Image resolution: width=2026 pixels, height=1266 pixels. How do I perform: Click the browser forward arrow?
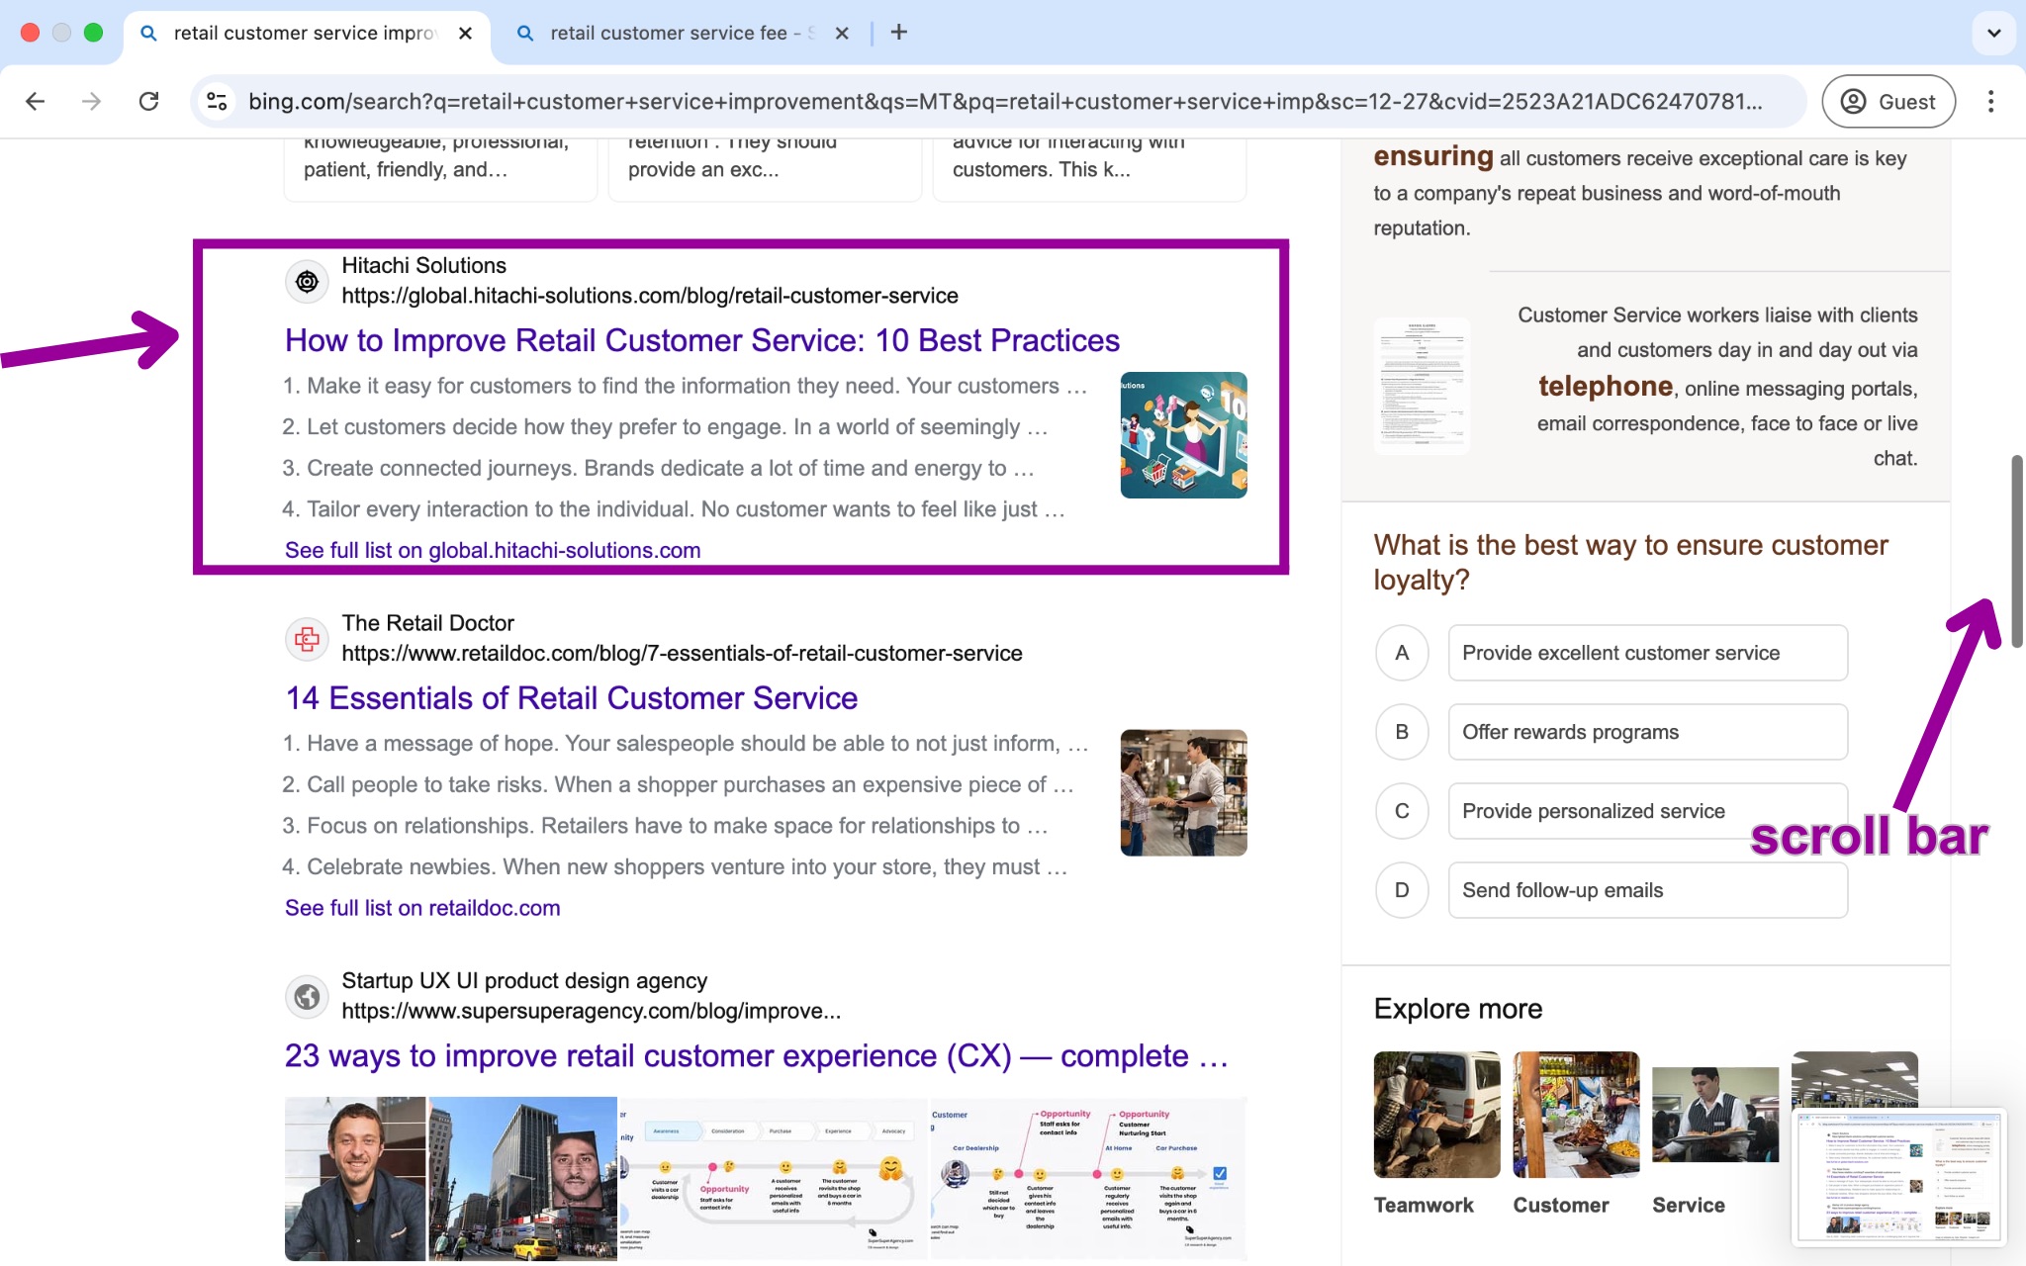92,101
